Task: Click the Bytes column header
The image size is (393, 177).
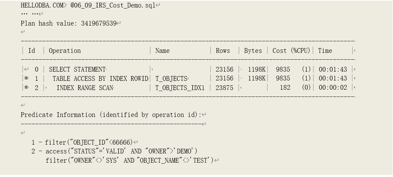Action: pos(253,51)
